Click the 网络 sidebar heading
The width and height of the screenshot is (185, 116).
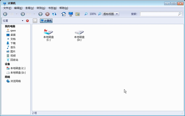click(7, 77)
